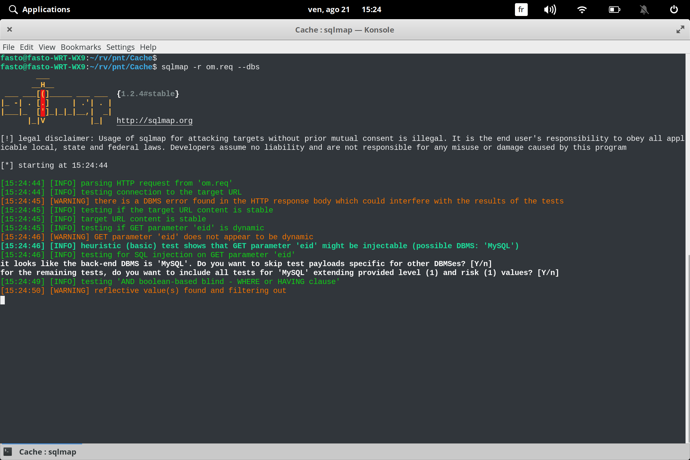Image resolution: width=690 pixels, height=460 pixels.
Task: Click the power icon in the top bar
Action: tap(674, 9)
